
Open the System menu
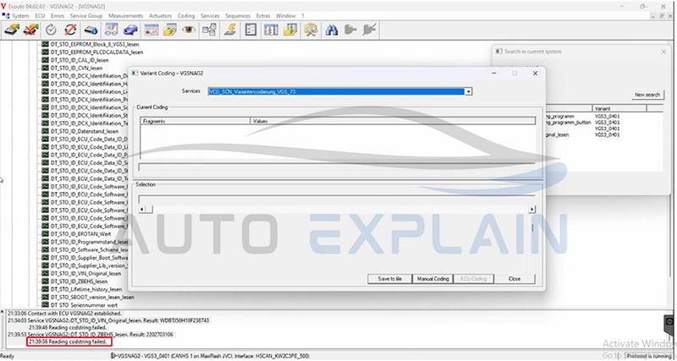coord(20,16)
